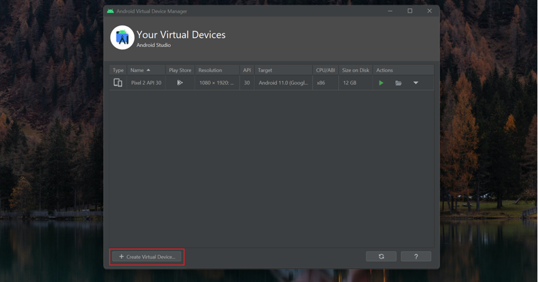
Task: Select the 'Android 11.0 (Googl...' target cell
Action: 283,83
